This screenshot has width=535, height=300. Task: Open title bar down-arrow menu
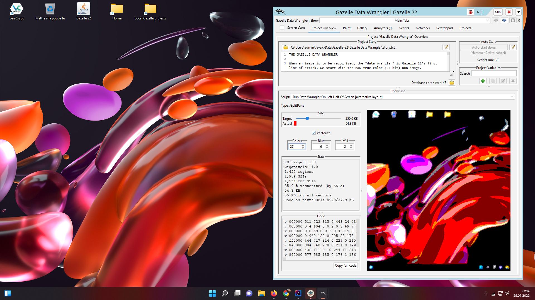pos(518,12)
